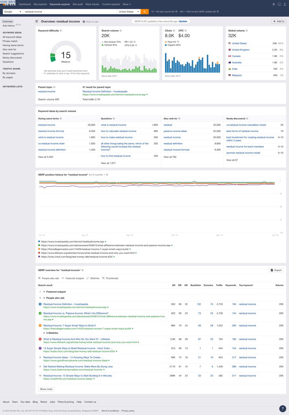Click the How to use help icon
The width and height of the screenshot is (289, 415).
(x=84, y=22)
